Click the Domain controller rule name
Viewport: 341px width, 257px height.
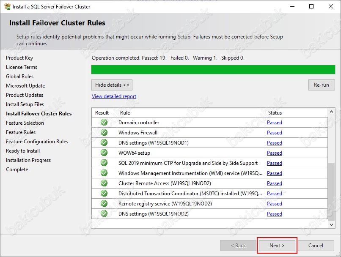tap(139, 123)
